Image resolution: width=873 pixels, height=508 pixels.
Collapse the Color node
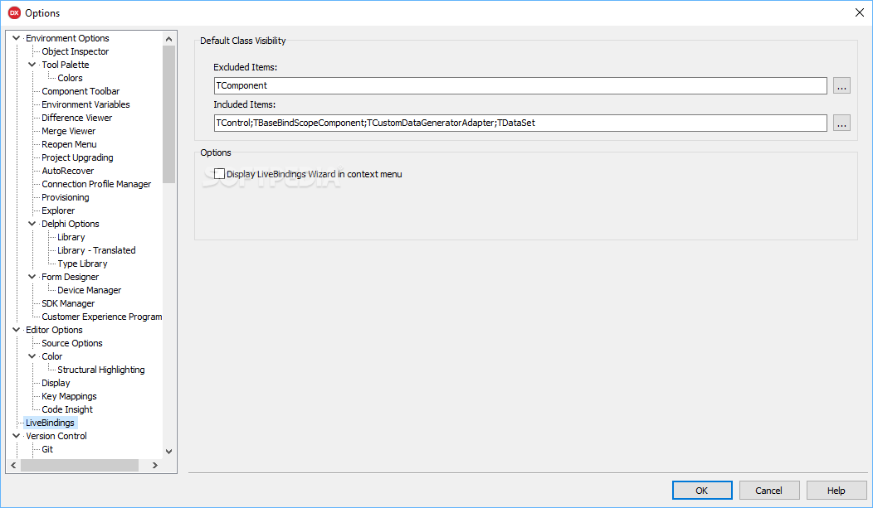32,356
